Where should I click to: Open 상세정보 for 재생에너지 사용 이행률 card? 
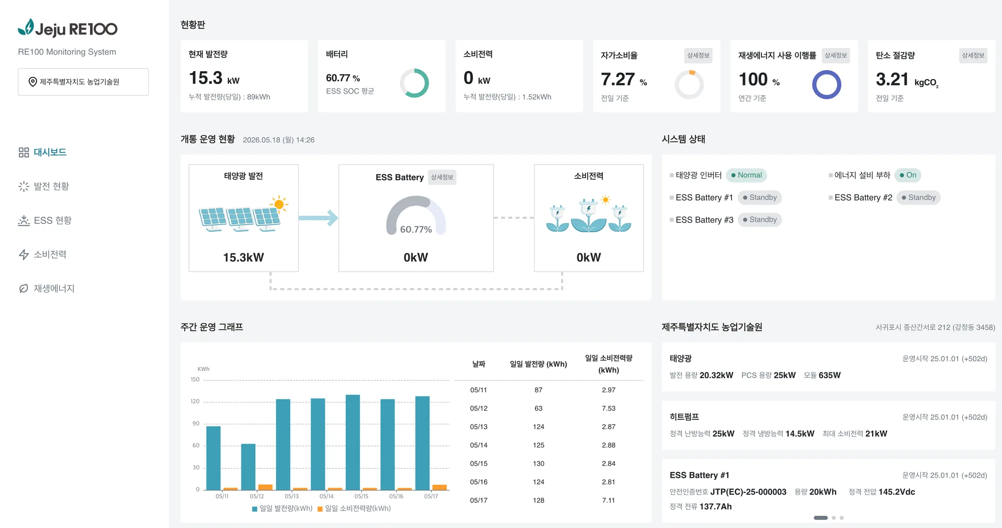point(836,56)
